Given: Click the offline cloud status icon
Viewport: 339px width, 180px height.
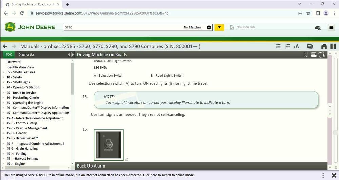Looking at the screenshot, I should (318, 28).
